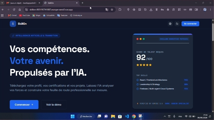Image resolution: width=214 pixels, height=120 pixels.
Task: Click the React / Frontend architectures skill
Action: pos(153,80)
